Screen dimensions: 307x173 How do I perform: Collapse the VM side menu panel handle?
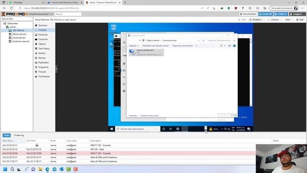pyautogui.click(x=57, y=69)
